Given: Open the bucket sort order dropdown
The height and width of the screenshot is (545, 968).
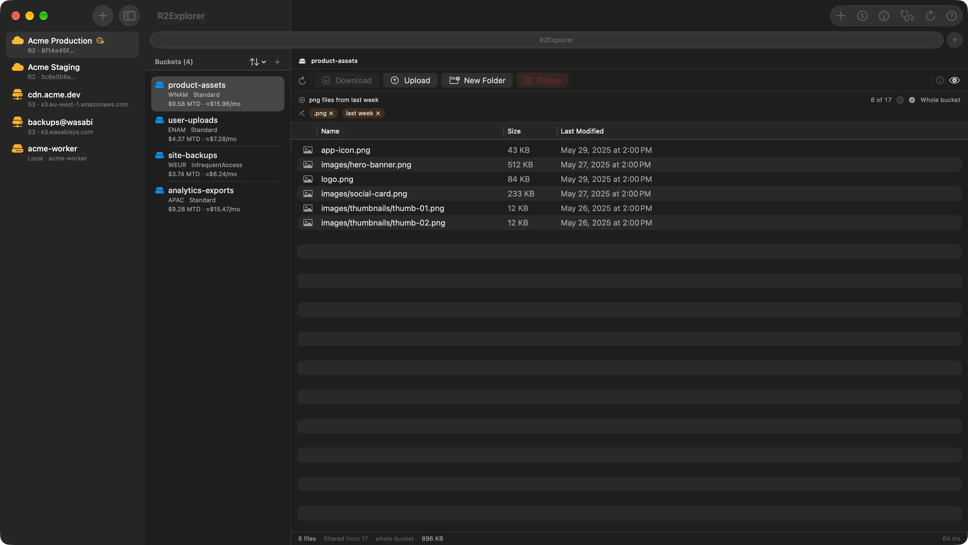Looking at the screenshot, I should coord(258,62).
